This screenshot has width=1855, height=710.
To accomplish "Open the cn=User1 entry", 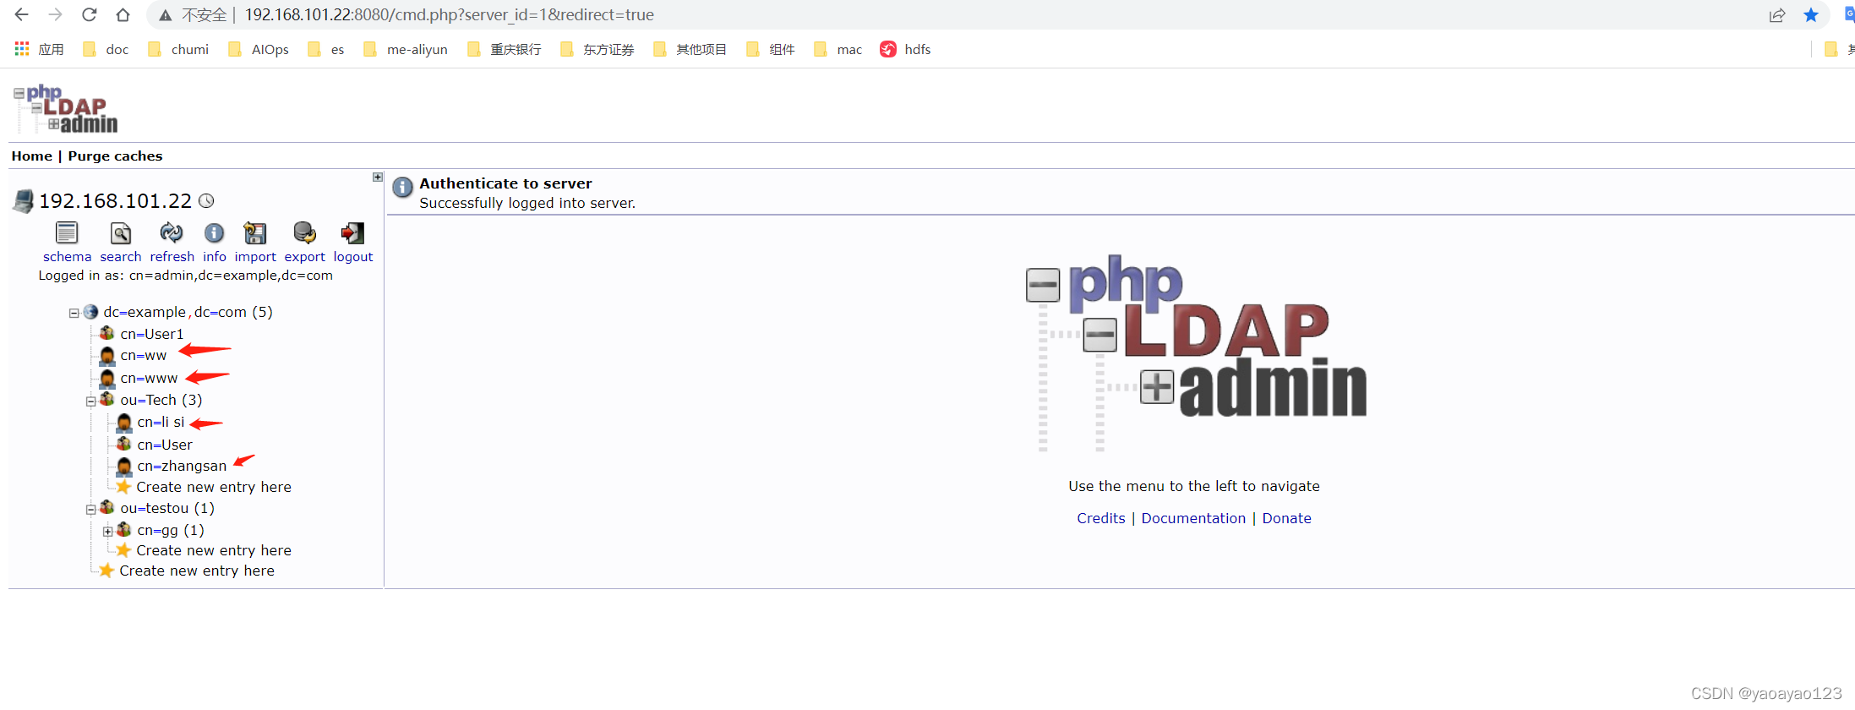I will coord(152,334).
